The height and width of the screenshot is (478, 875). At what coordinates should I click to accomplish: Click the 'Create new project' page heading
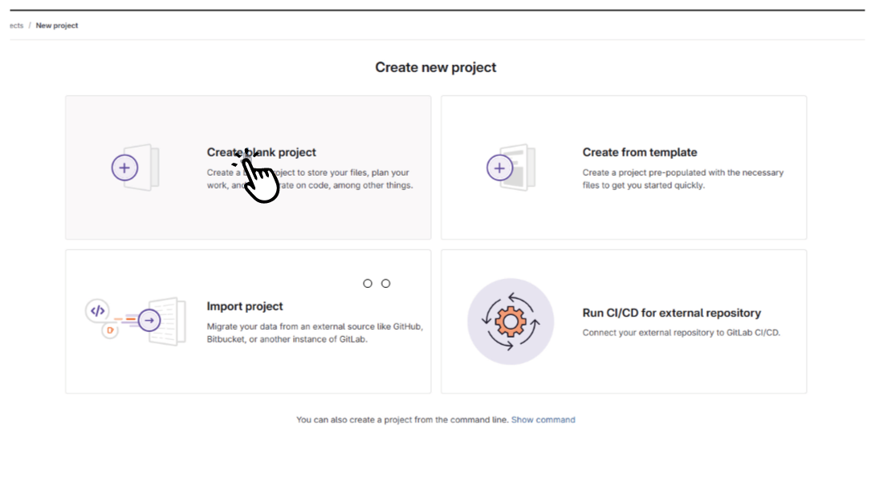click(436, 67)
